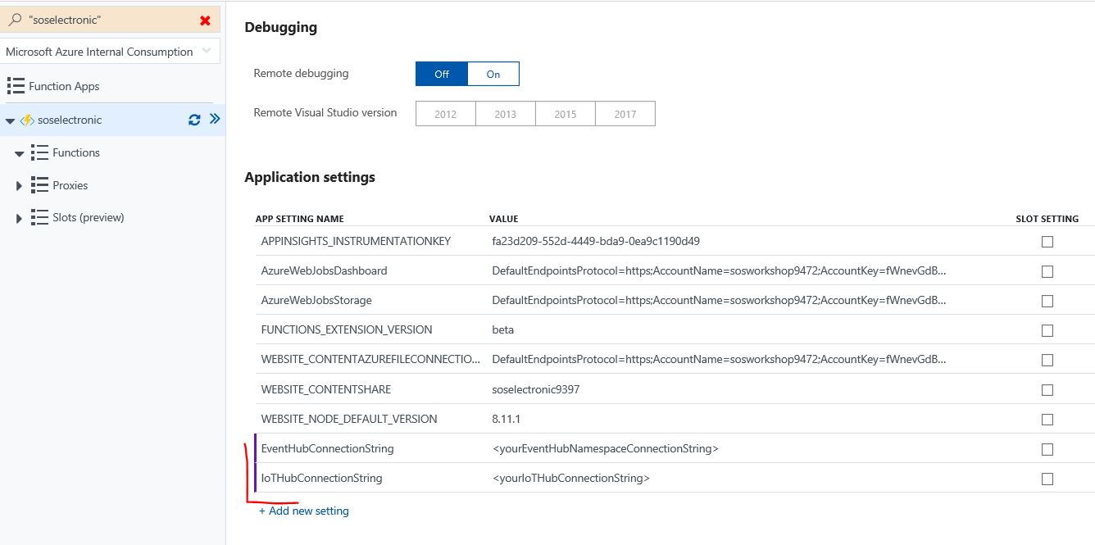Check slot setting for APPINSIGHTS_INSTRUMENTATIONKEY
Viewport: 1095px width, 545px height.
click(1047, 242)
